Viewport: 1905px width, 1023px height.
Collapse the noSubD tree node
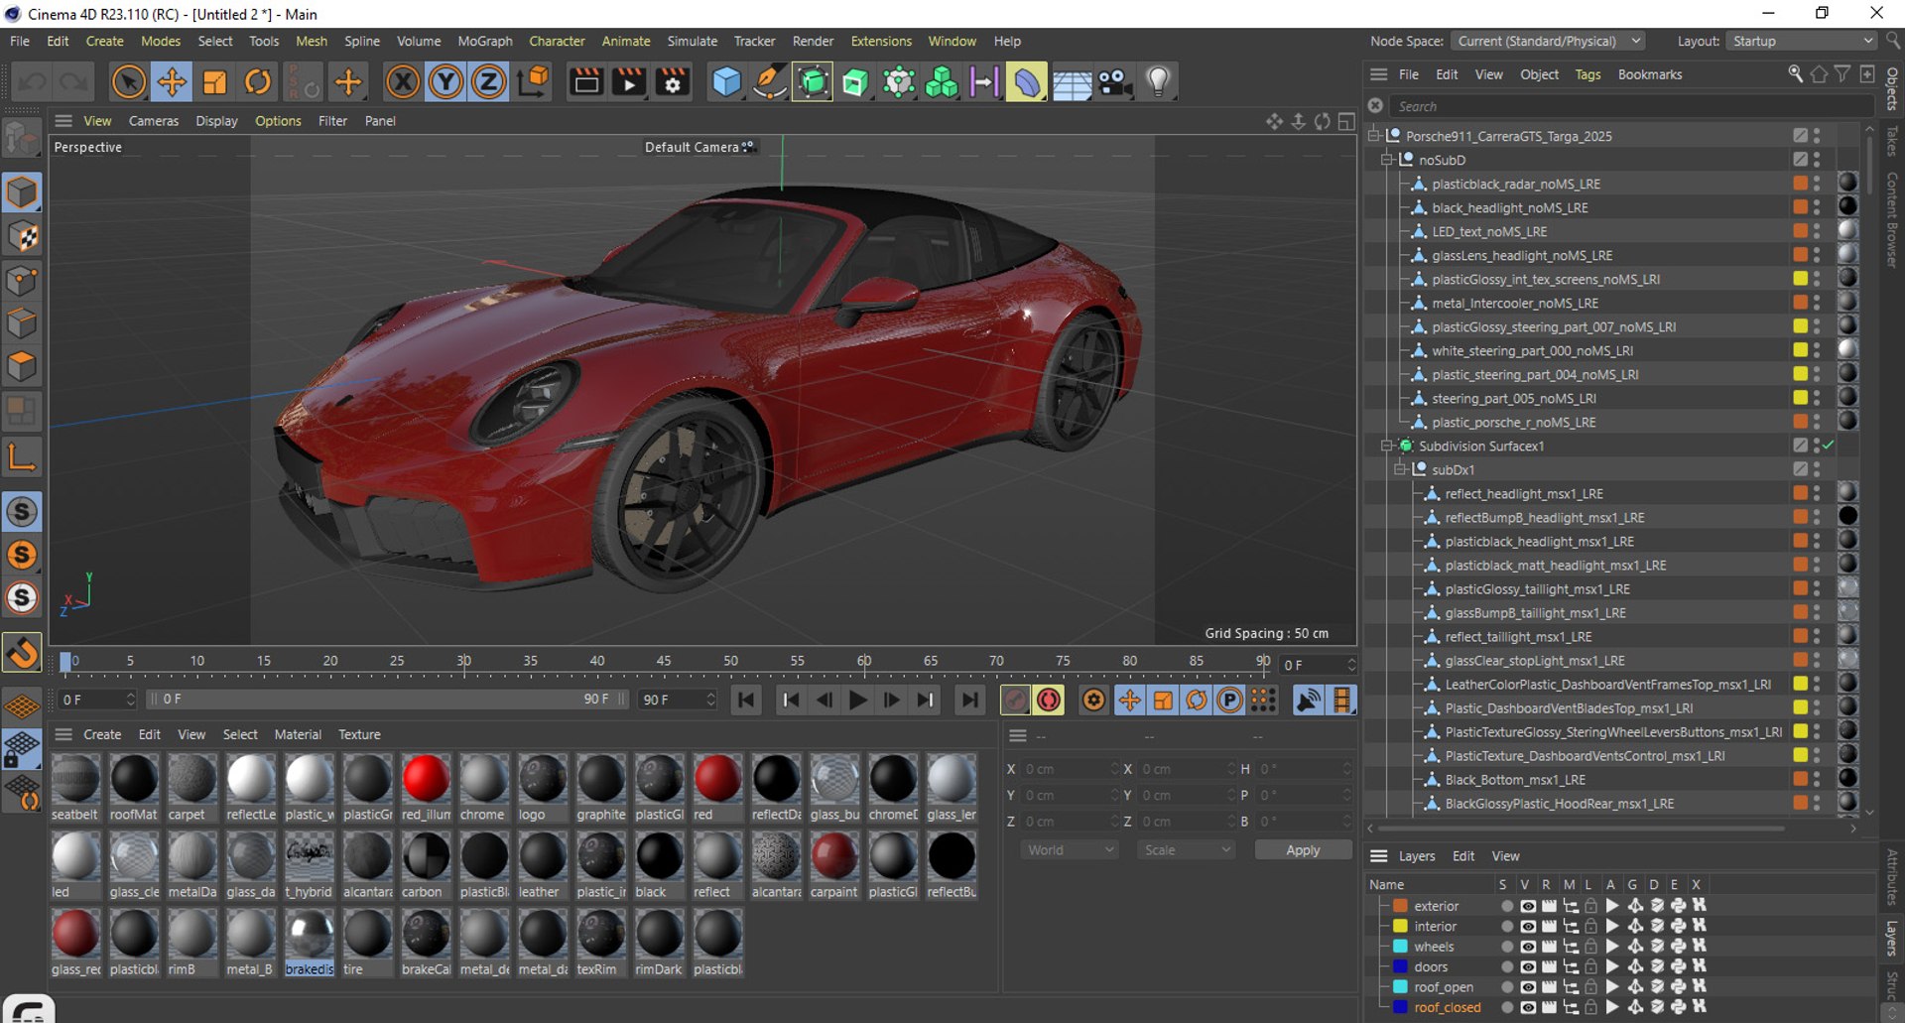click(x=1387, y=160)
